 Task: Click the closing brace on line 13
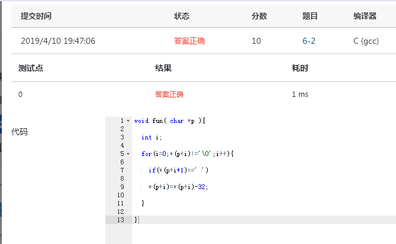[x=136, y=220]
